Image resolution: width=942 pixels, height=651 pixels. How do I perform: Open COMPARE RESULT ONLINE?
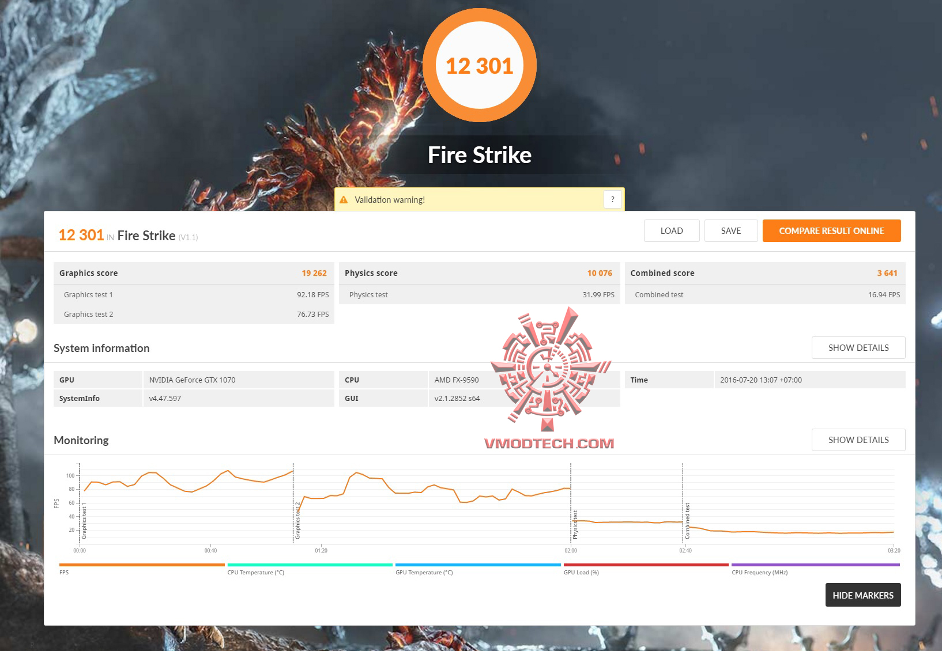point(831,231)
